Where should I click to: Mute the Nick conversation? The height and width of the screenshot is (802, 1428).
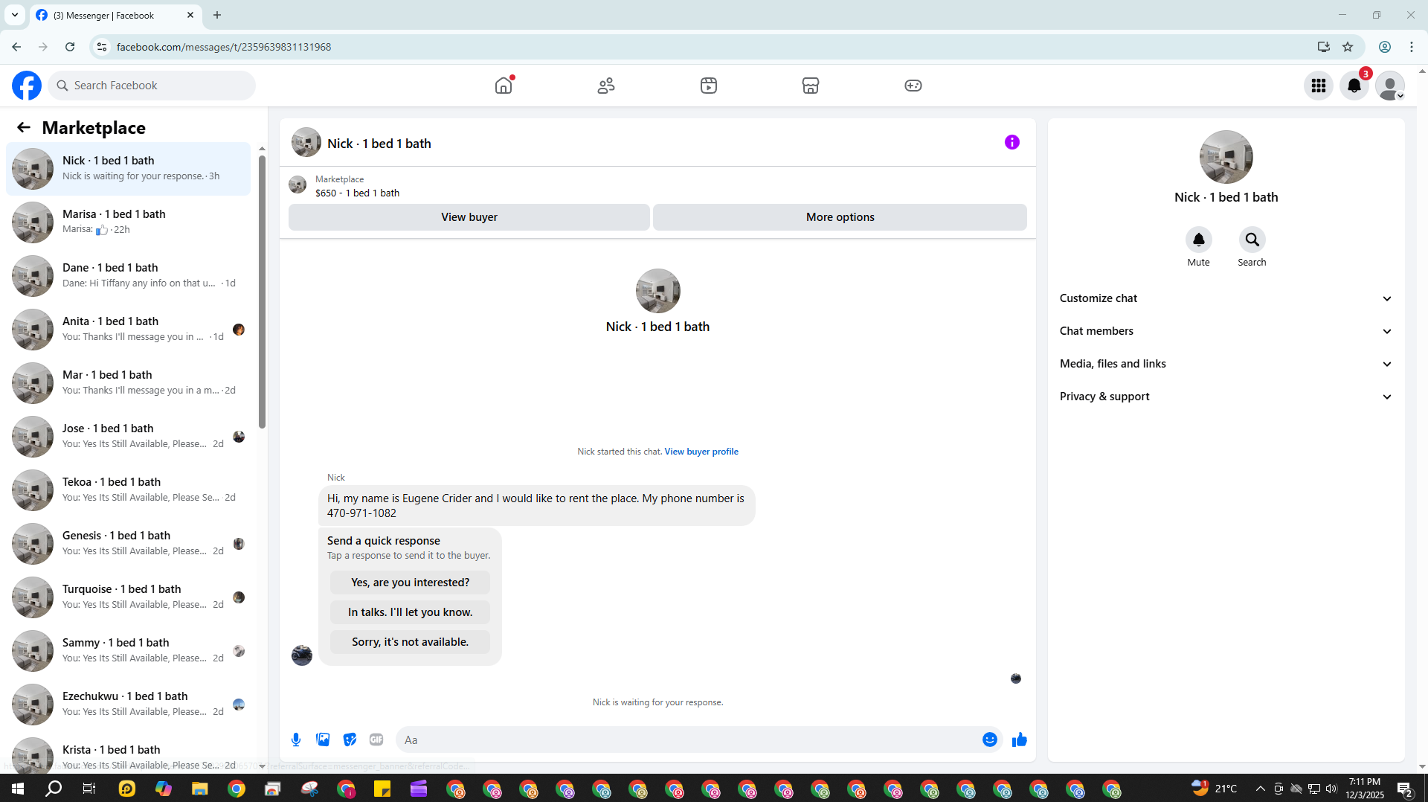tap(1198, 240)
